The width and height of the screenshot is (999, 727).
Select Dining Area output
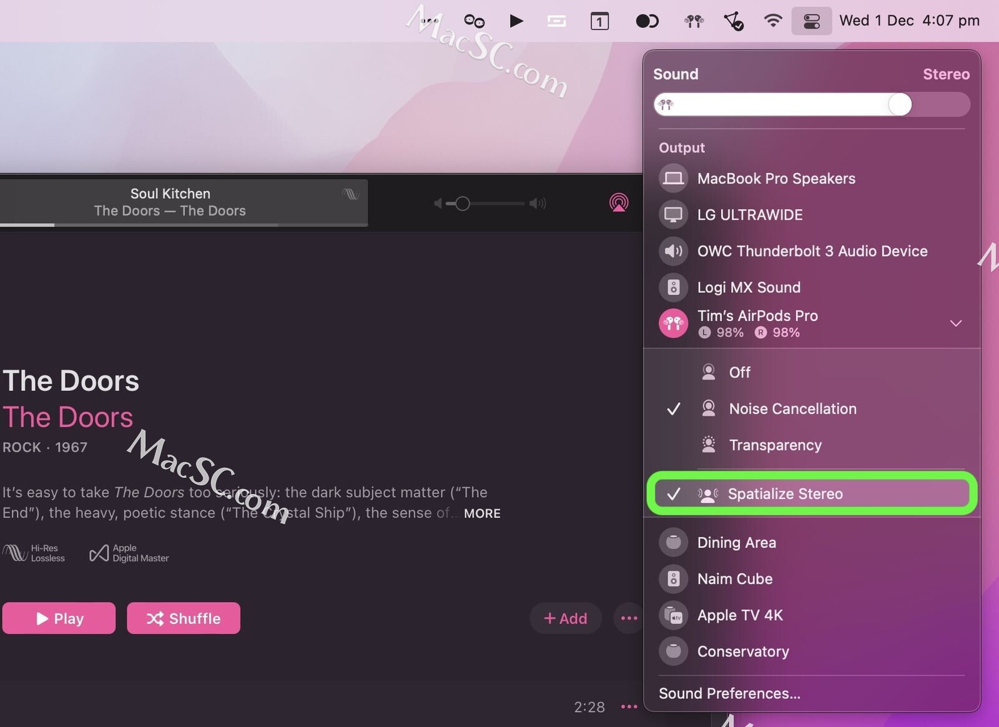coord(812,542)
